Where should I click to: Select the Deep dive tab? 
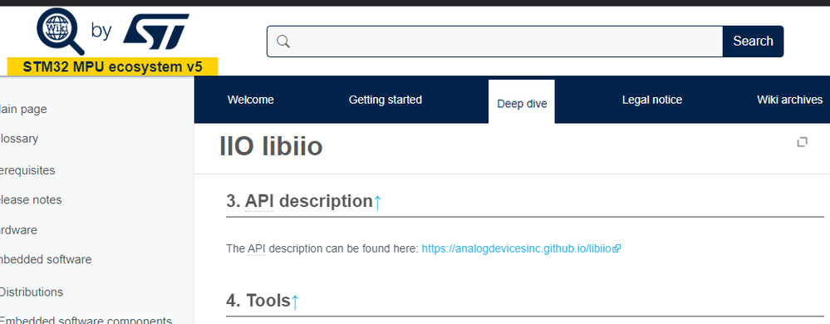522,103
